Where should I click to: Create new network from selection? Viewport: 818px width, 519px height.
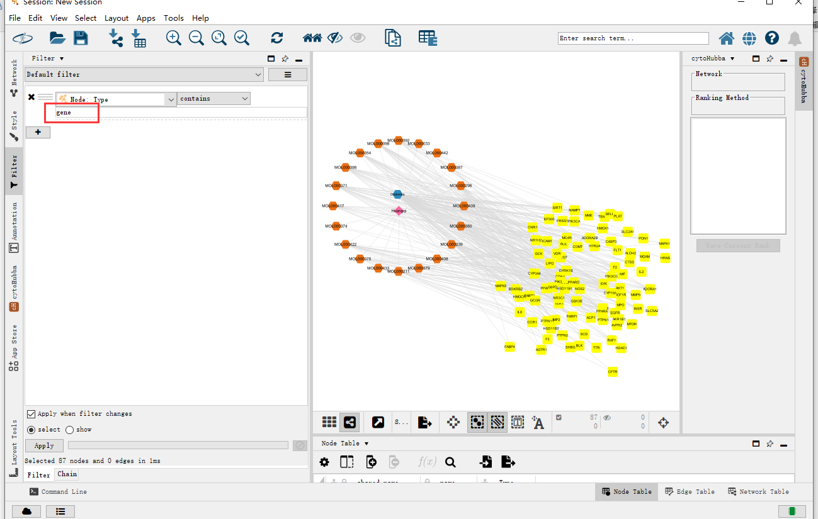click(x=393, y=38)
